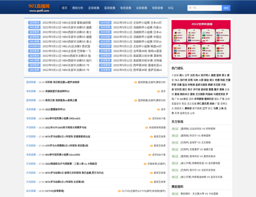This screenshot has height=197, width=256.
Task: Click the 篮球集锦 tag beside NBA五佳球 霍勒迪抓帽
Action: click(34, 22)
